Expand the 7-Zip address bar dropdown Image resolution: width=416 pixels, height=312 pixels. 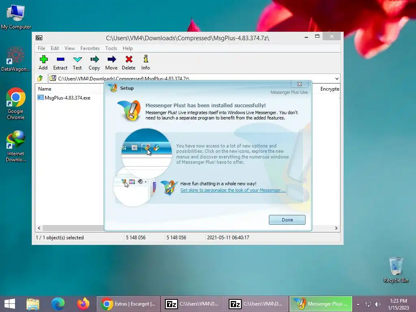point(337,78)
